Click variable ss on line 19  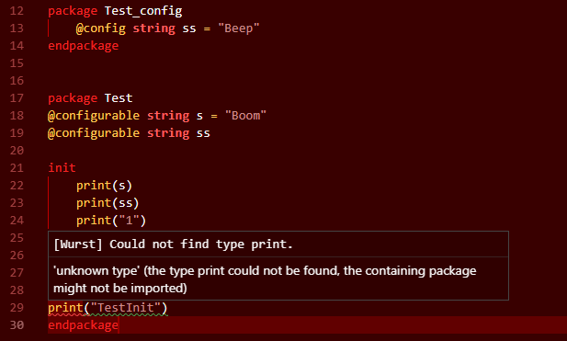[203, 133]
